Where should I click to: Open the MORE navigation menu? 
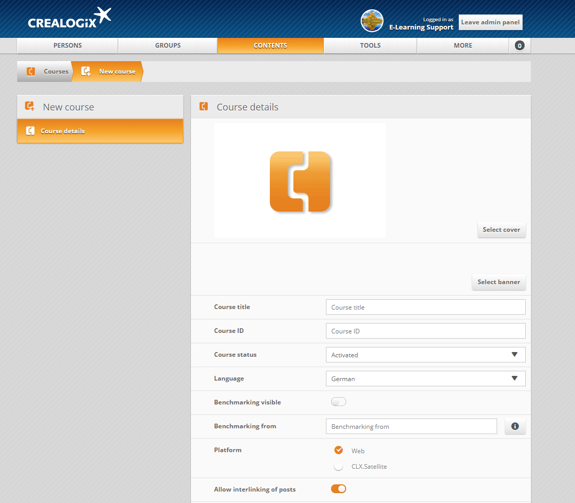pyautogui.click(x=462, y=46)
